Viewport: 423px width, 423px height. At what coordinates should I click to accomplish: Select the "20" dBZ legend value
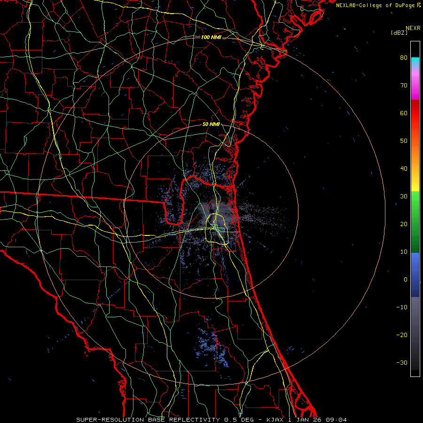404,224
